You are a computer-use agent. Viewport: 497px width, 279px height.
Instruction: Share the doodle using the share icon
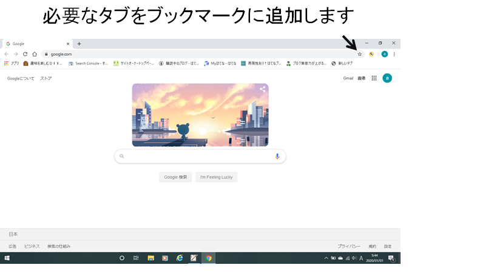(262, 89)
